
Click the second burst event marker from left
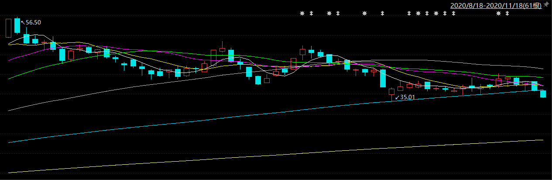tap(329, 13)
